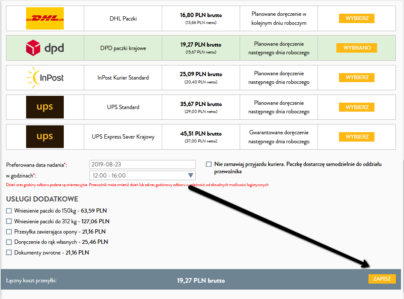This screenshot has height=299, width=404.
Task: Click 'Gwarantowane doręczenie następnego dnia roboczego' text
Action: pyautogui.click(x=279, y=137)
